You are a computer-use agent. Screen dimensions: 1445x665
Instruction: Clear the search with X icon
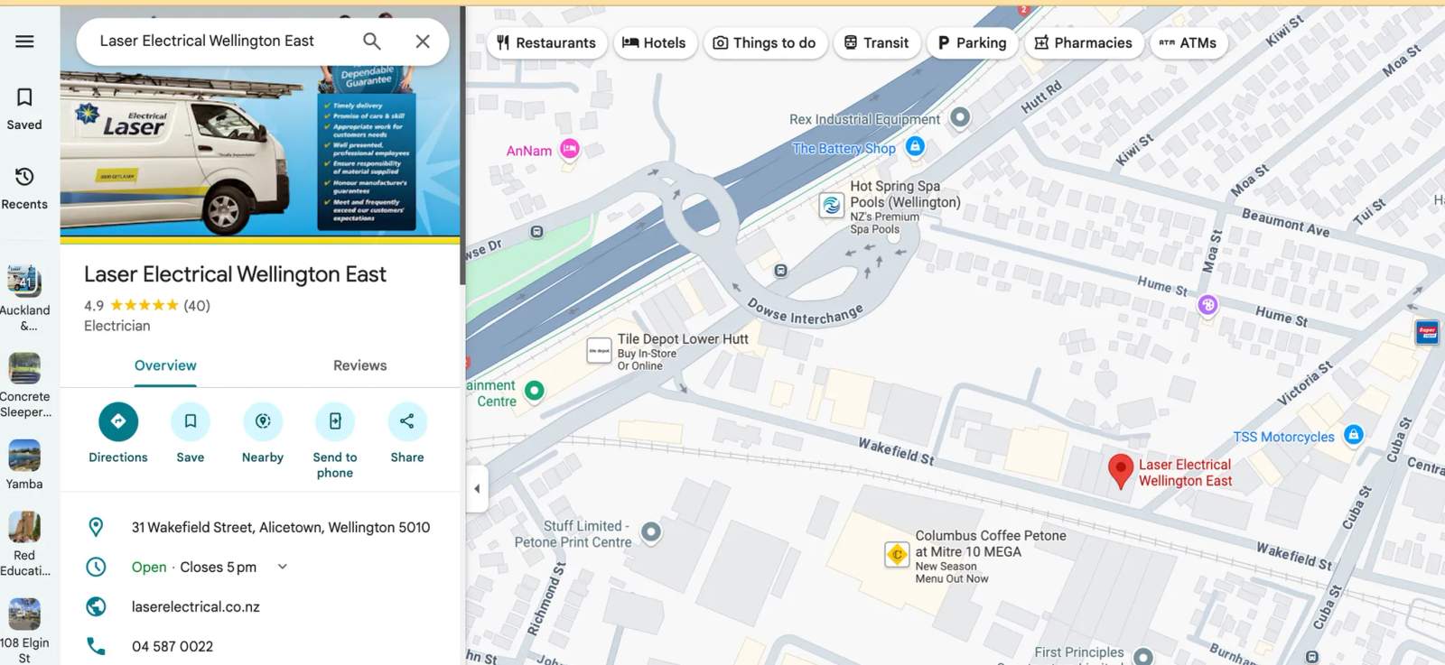[x=423, y=42]
